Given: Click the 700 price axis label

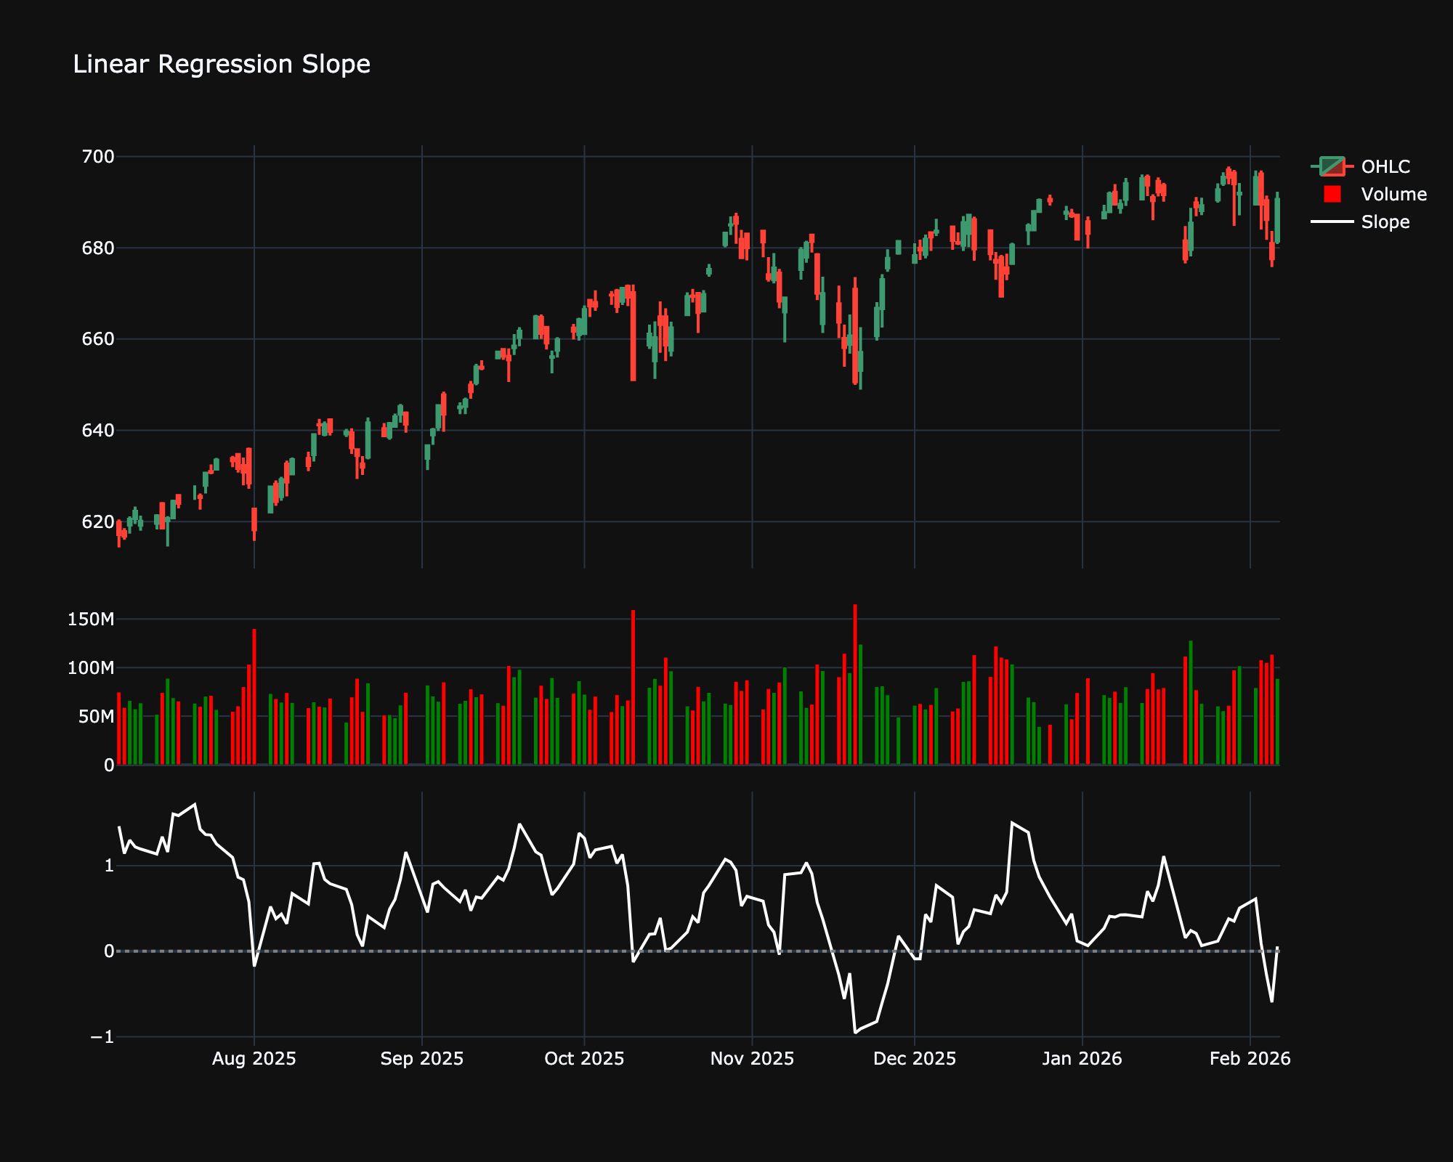Looking at the screenshot, I should pos(99,154).
